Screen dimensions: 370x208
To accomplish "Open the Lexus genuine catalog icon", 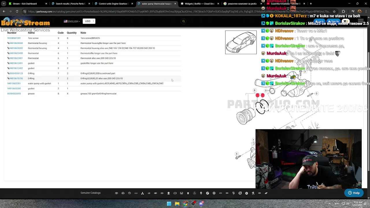I will 123,193.
